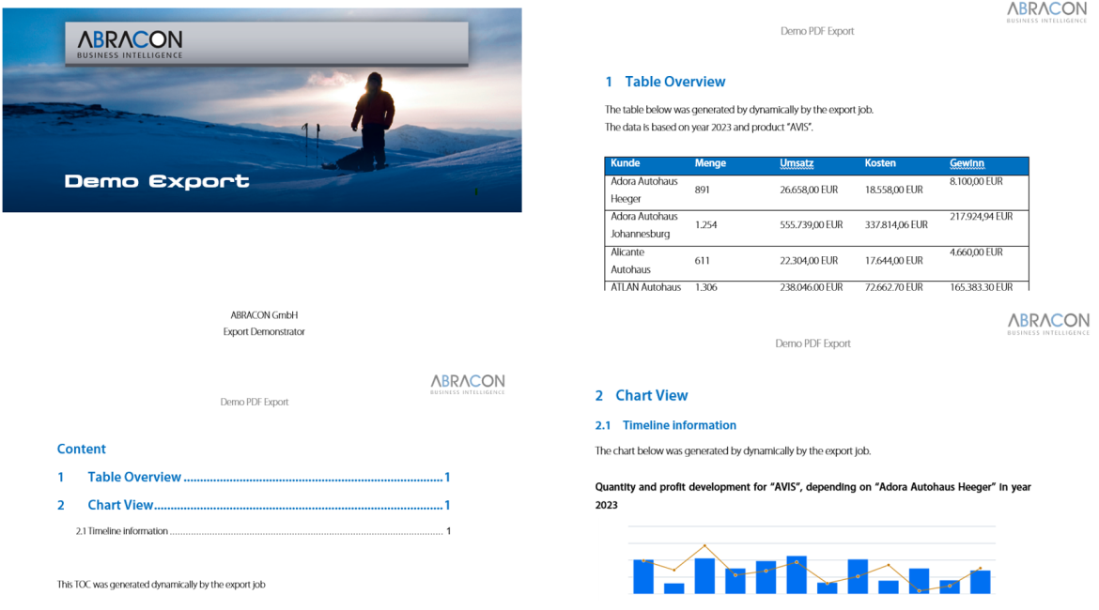Click the highest point of the orange chart line

(704, 545)
